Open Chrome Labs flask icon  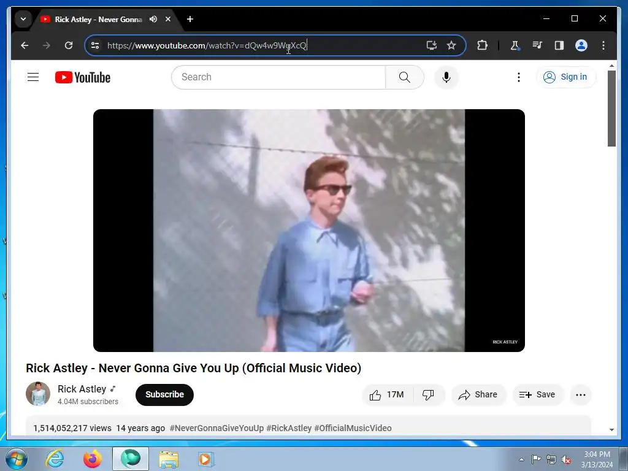pos(515,45)
